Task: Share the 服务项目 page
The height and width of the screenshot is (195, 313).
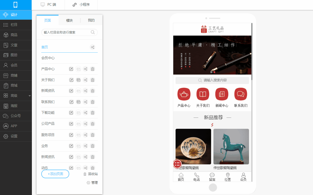Action: [x=86, y=135]
